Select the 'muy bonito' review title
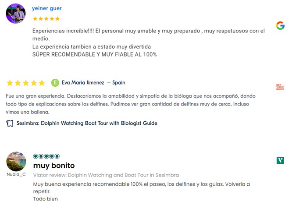 click(x=54, y=166)
